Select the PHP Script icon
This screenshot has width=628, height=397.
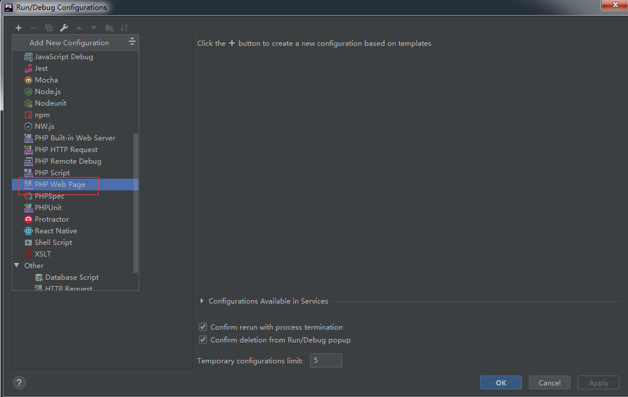tap(28, 173)
